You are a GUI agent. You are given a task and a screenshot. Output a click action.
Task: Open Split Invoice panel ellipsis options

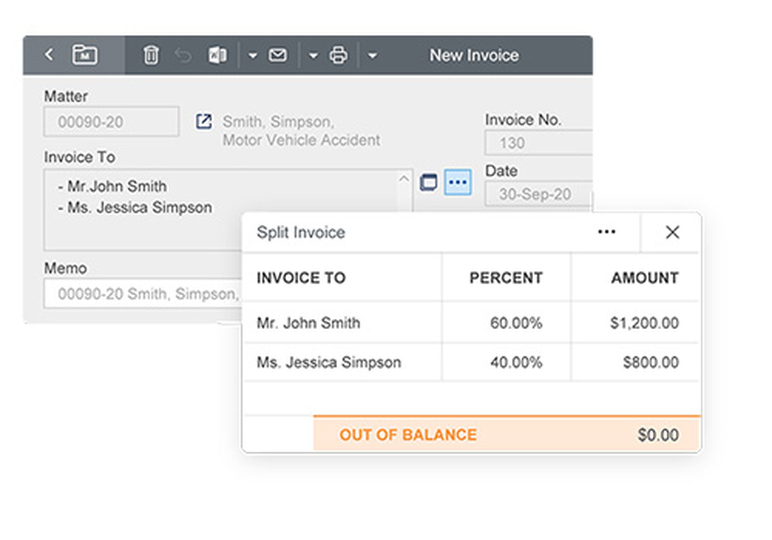click(x=606, y=232)
